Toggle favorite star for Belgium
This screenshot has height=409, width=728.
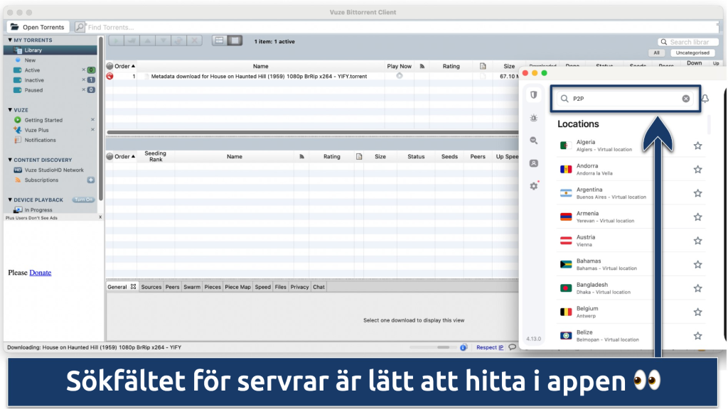click(697, 312)
